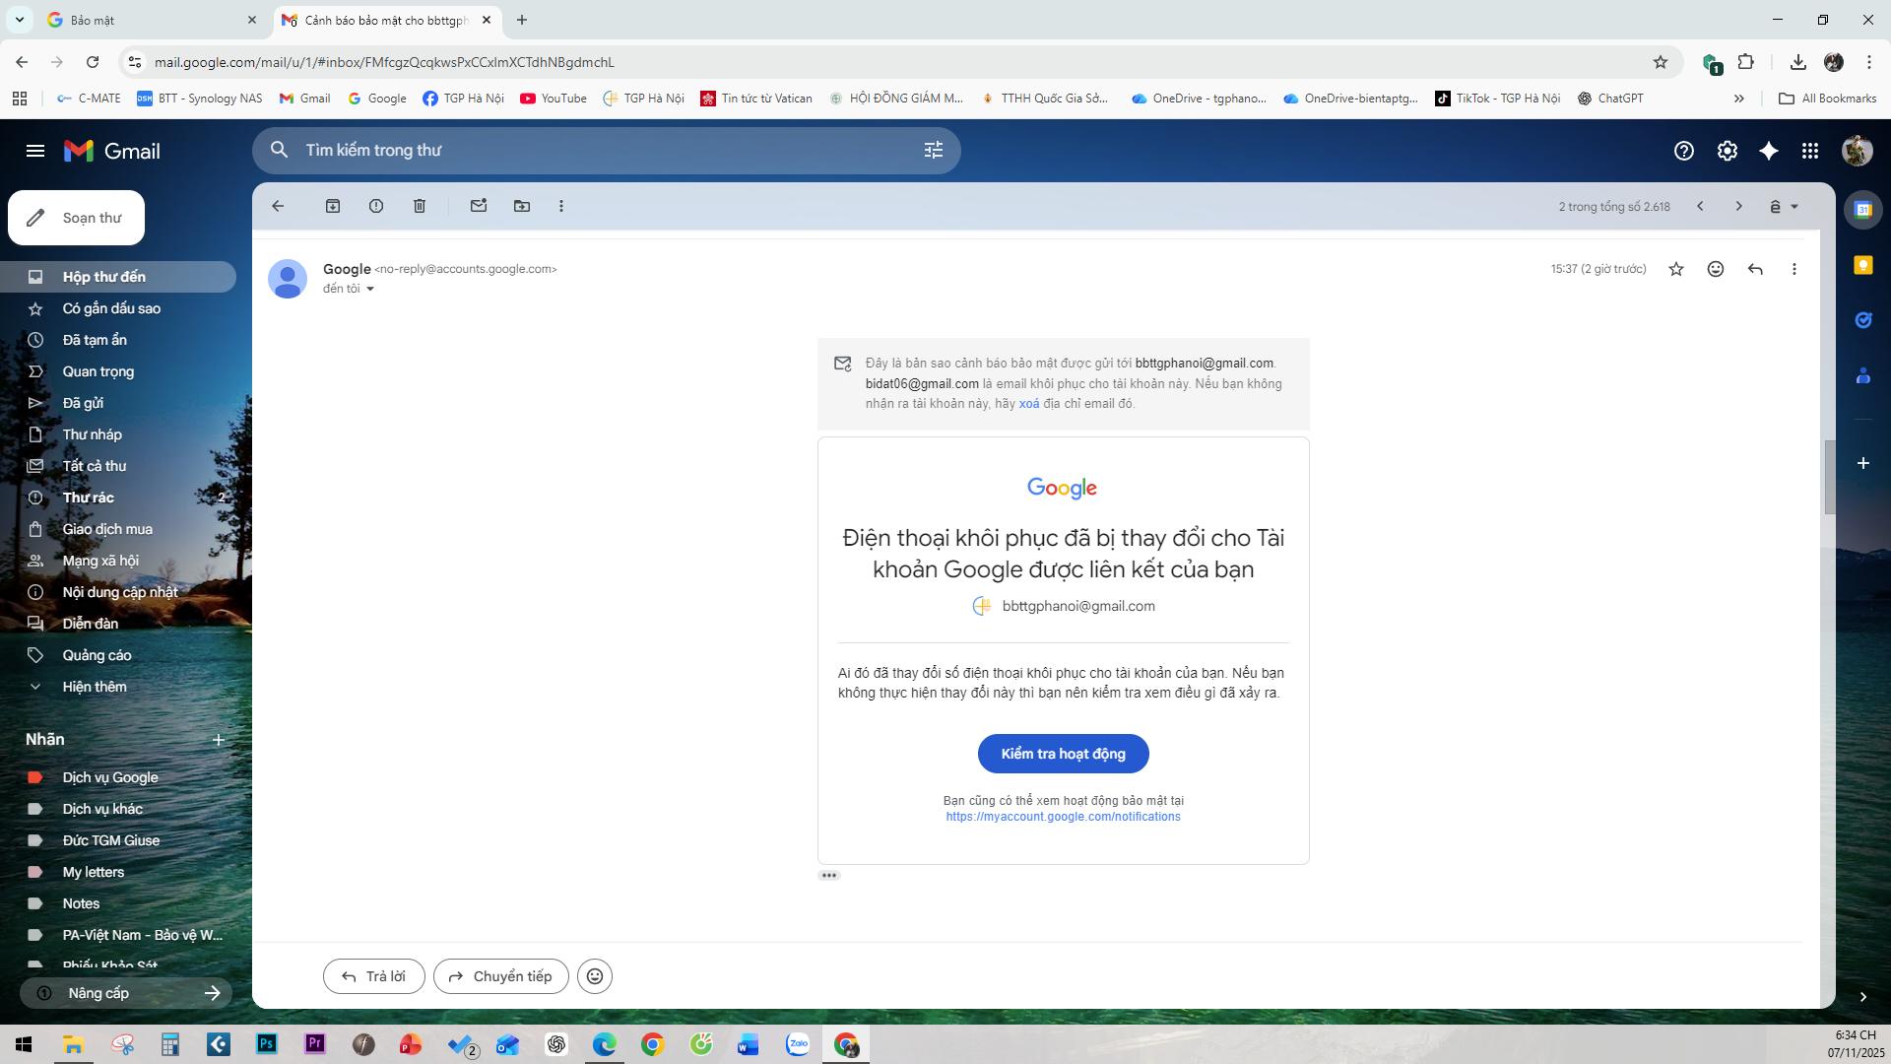
Task: Mark the email as unread
Action: 479,206
